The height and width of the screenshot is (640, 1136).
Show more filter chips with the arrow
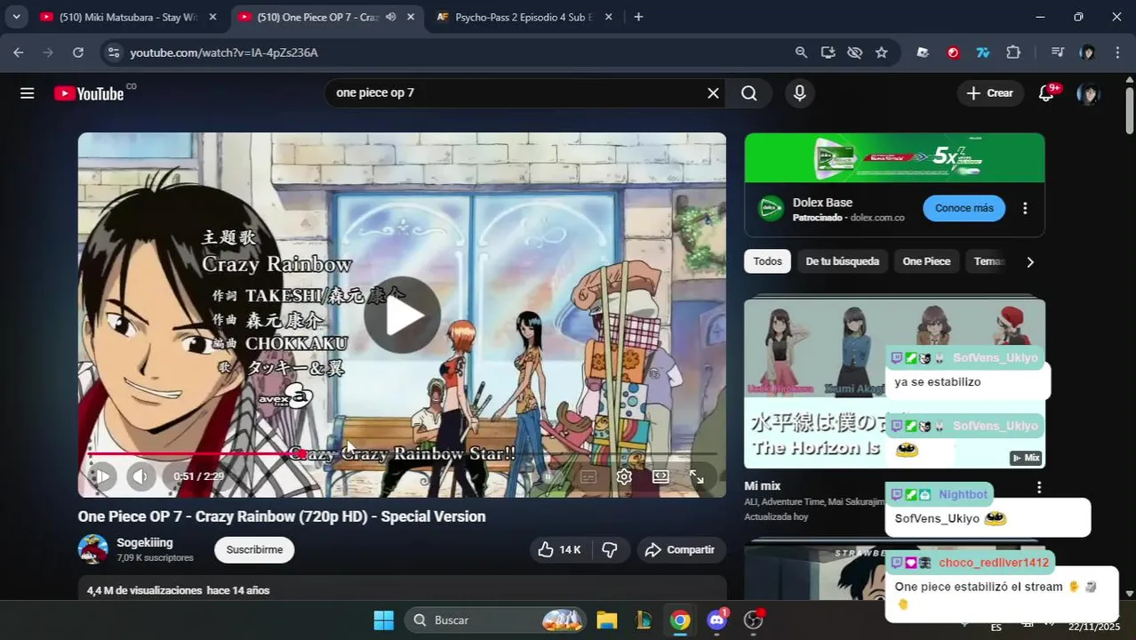click(x=1030, y=261)
